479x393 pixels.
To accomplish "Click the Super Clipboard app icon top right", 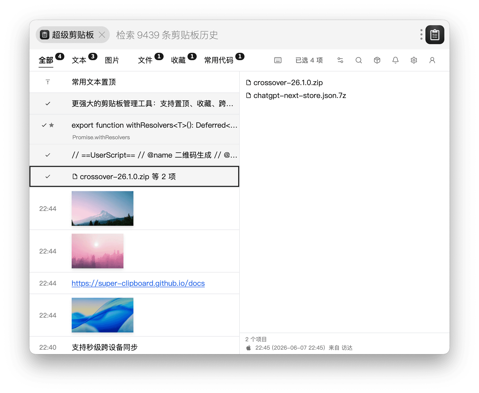I will click(435, 35).
